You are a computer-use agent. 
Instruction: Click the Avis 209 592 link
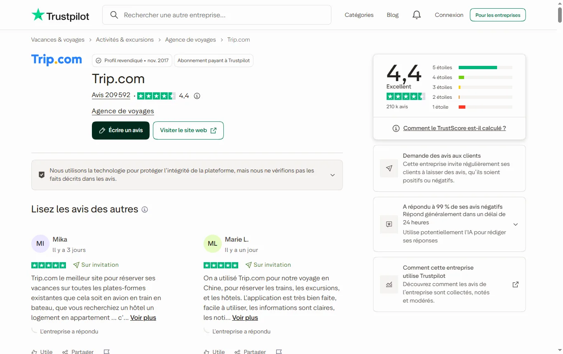pyautogui.click(x=111, y=95)
